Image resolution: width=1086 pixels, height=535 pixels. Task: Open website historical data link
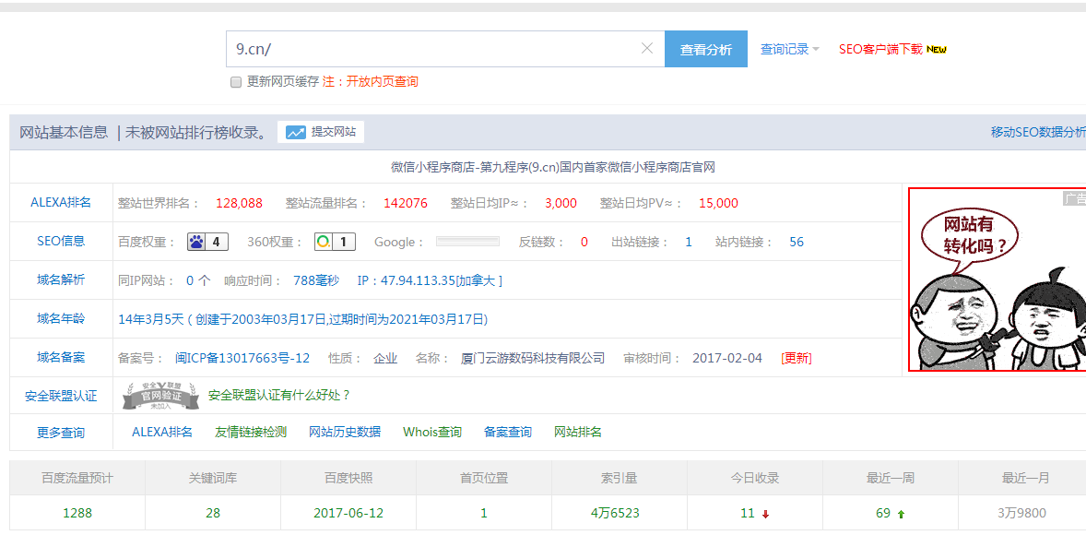[344, 432]
